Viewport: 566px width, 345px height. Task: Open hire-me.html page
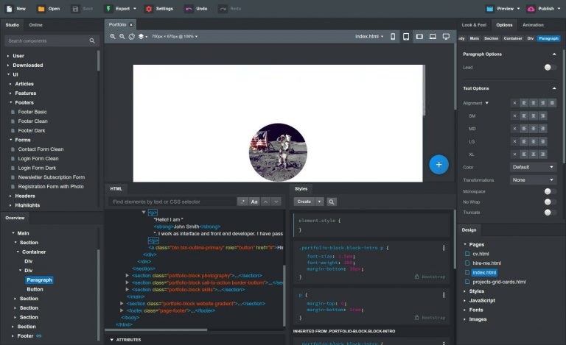486,263
